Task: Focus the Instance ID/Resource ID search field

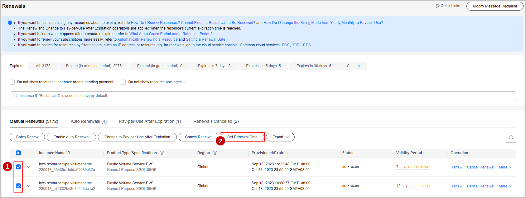Action: [263, 96]
